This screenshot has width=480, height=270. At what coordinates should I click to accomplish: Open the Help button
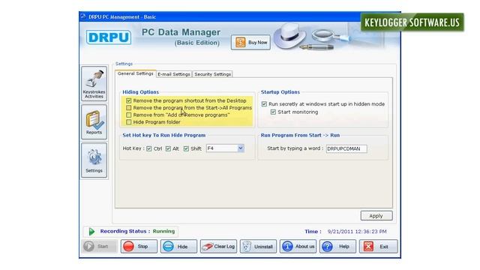coord(337,246)
